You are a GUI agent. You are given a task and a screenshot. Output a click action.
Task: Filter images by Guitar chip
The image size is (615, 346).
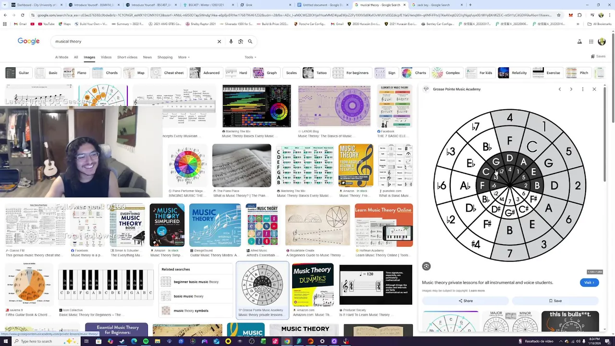point(18,73)
